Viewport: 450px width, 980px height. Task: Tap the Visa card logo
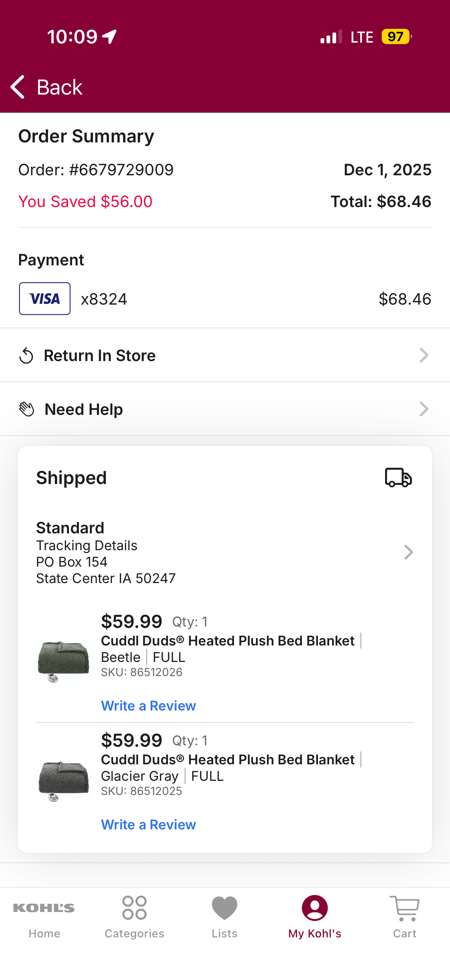coord(45,299)
